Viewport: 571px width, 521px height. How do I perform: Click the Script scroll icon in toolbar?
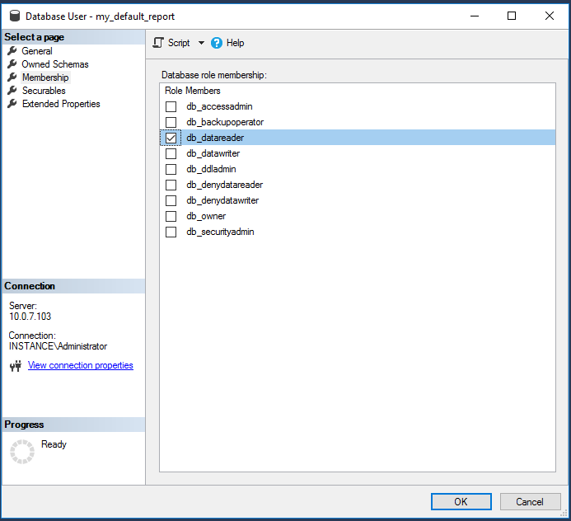click(x=159, y=43)
